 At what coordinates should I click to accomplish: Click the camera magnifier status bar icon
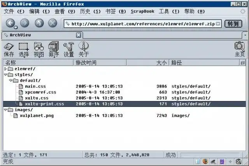click(x=238, y=162)
